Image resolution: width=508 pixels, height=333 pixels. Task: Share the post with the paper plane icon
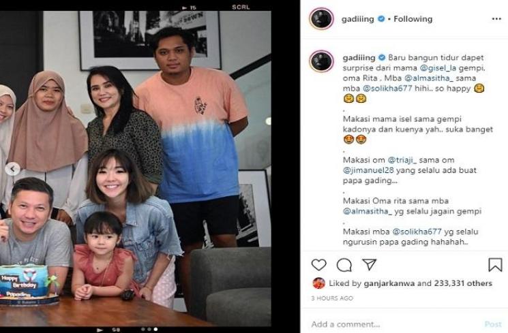click(x=369, y=264)
